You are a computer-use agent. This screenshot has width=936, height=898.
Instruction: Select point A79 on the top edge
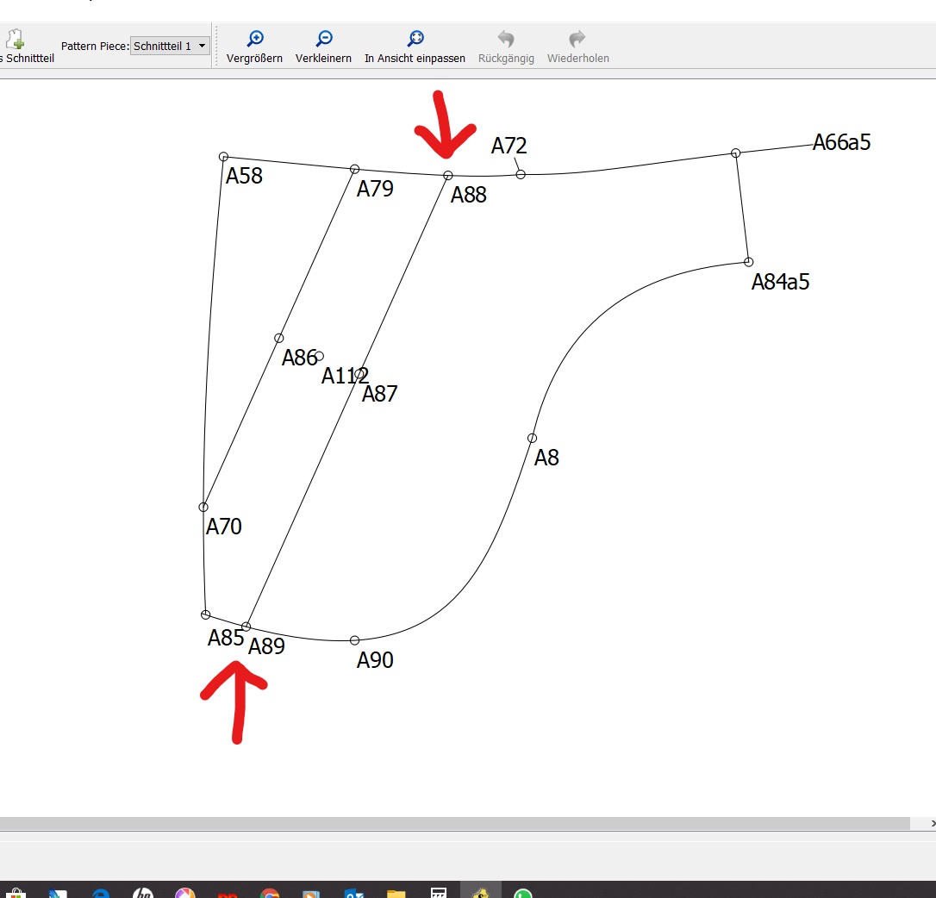pos(354,169)
